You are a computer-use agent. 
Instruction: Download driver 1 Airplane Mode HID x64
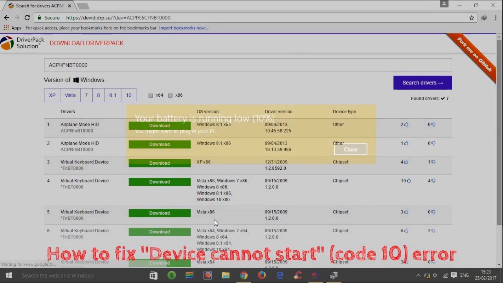pyautogui.click(x=160, y=126)
